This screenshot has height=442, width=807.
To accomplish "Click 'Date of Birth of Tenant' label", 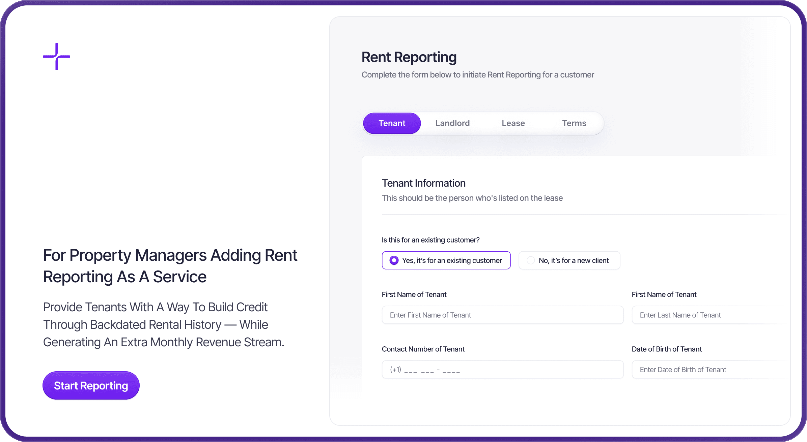I will 667,349.
